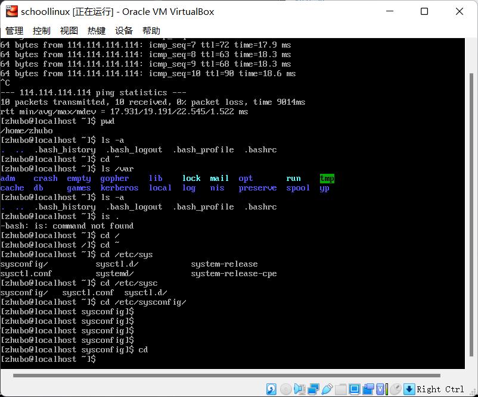Click the 'cd /etc/sysconfig/' command line
The width and height of the screenshot is (478, 397).
coord(94,302)
